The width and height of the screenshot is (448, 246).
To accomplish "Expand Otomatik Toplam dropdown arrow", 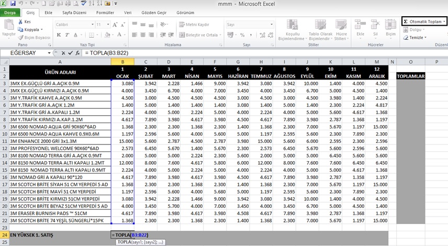I will point(444,21).
